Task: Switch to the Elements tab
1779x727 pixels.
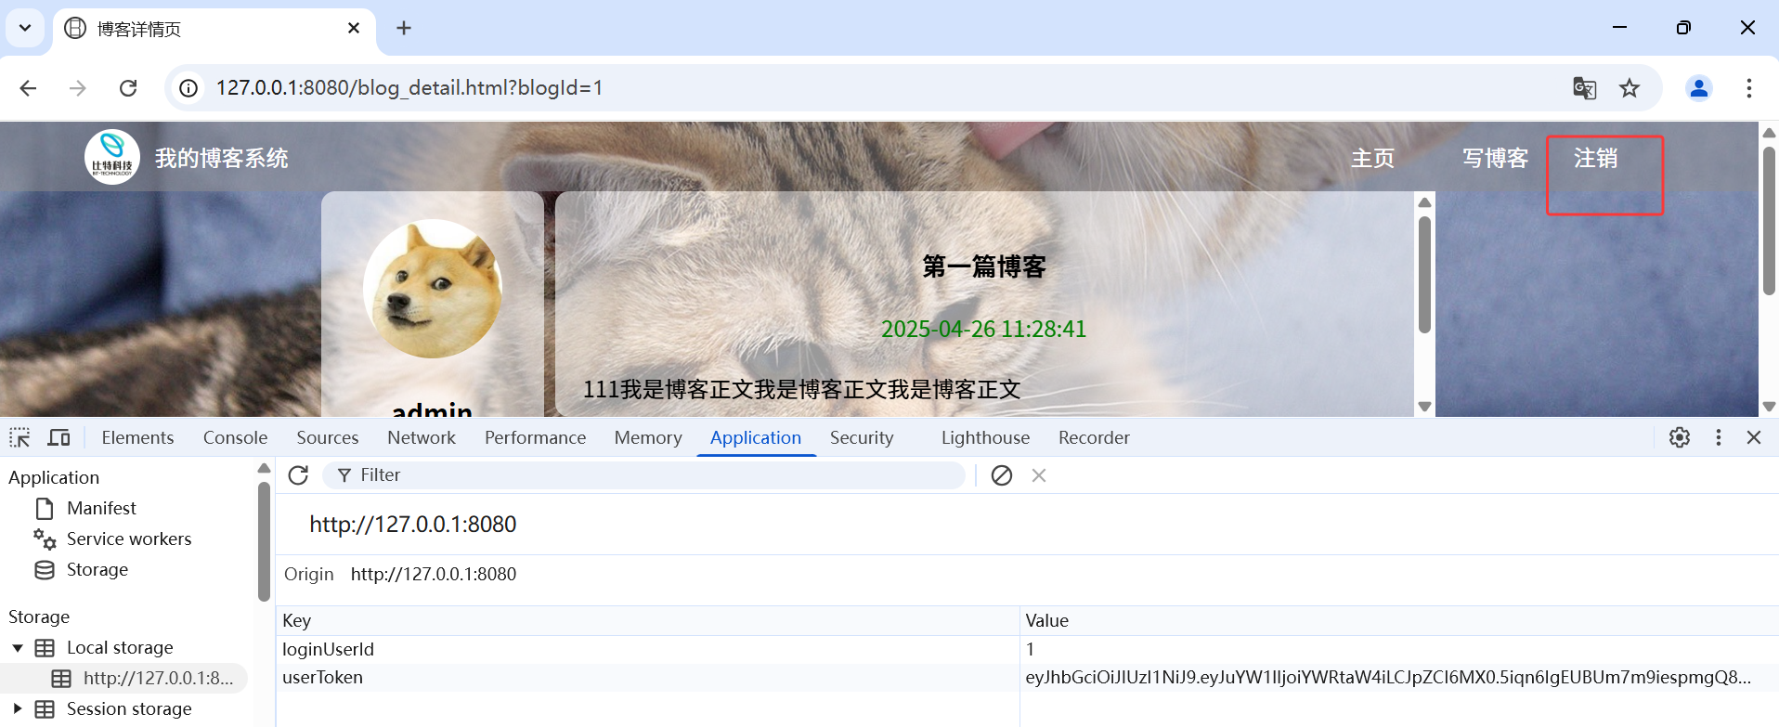Action: (x=137, y=437)
